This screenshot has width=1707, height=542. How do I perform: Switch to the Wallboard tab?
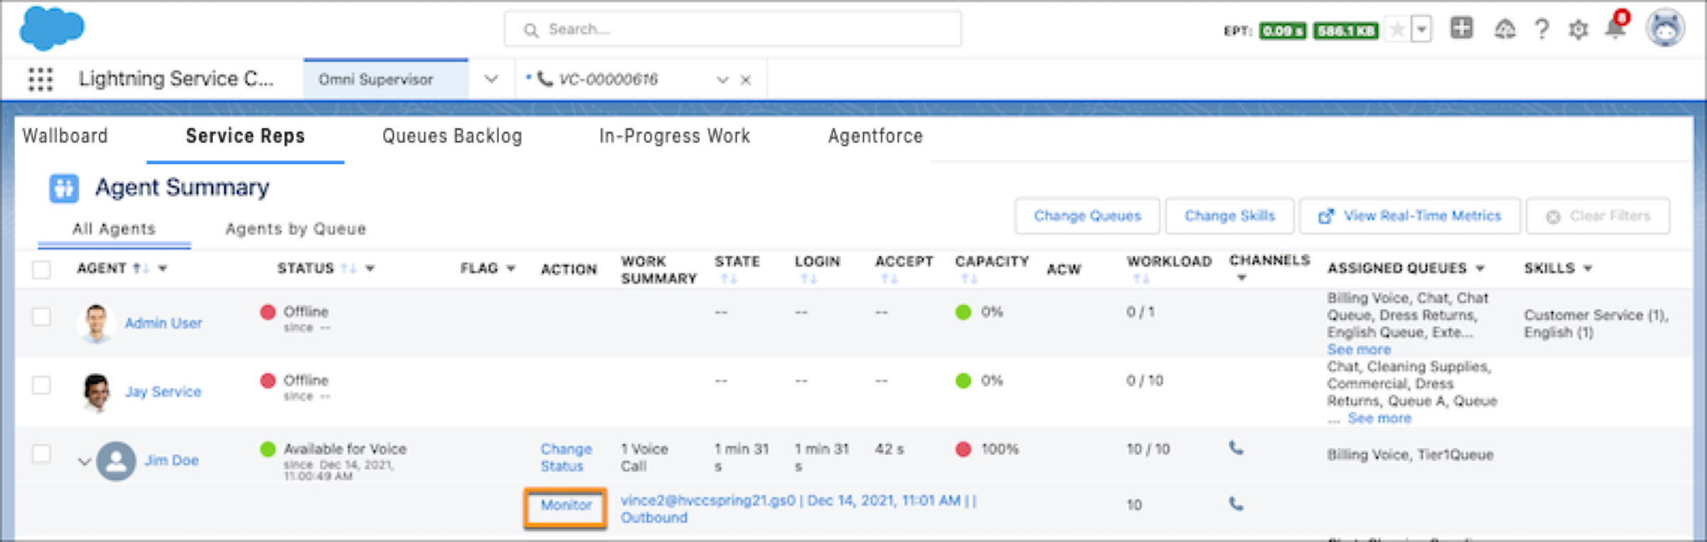click(65, 136)
